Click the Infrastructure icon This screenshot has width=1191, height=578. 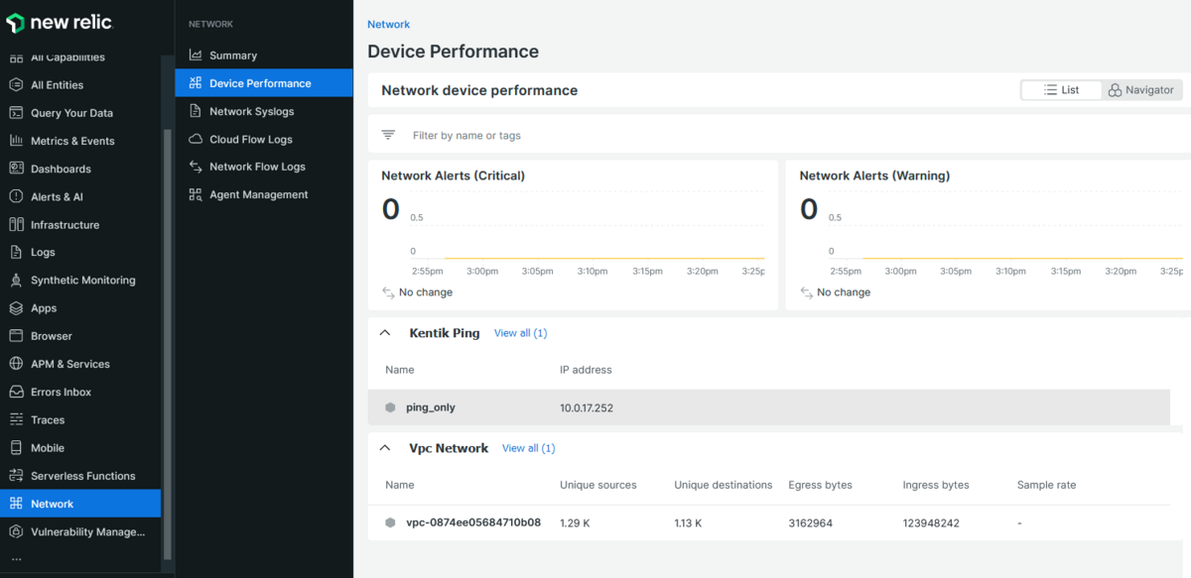pyautogui.click(x=16, y=225)
